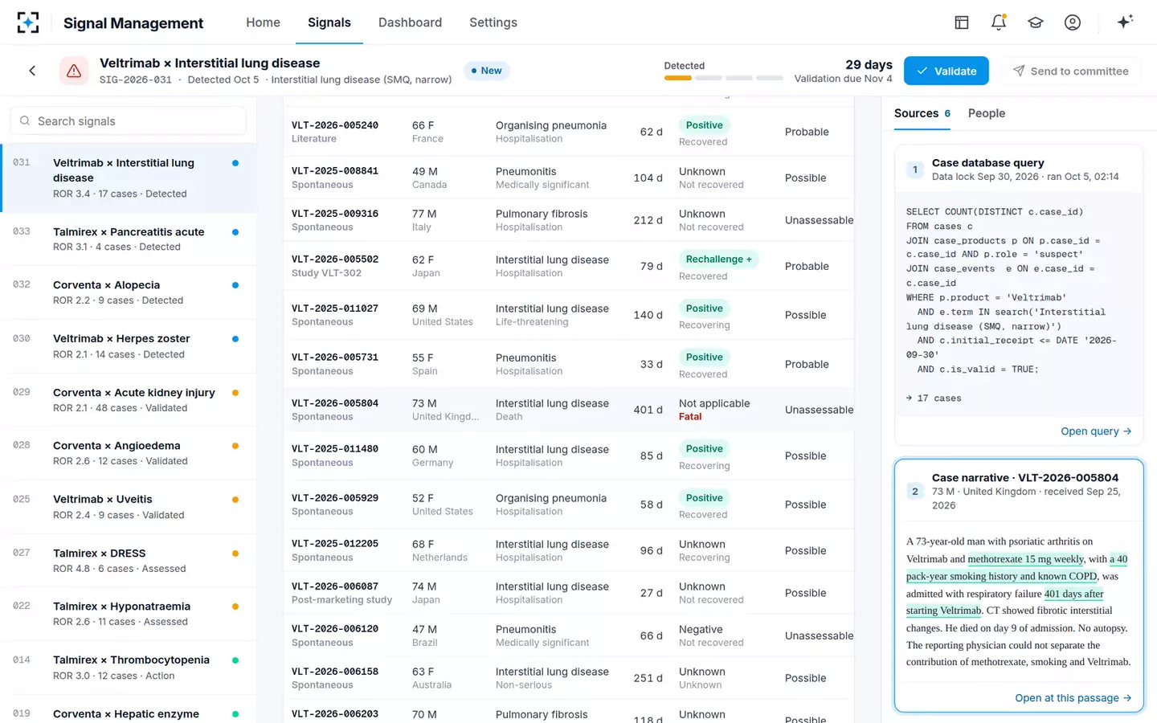Click the source number 2 badge
The height and width of the screenshot is (723, 1157).
(x=915, y=491)
